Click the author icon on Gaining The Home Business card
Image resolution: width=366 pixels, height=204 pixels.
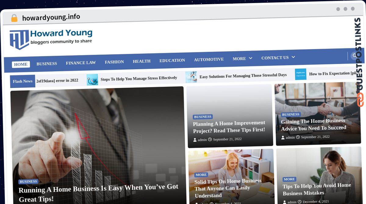[283, 138]
